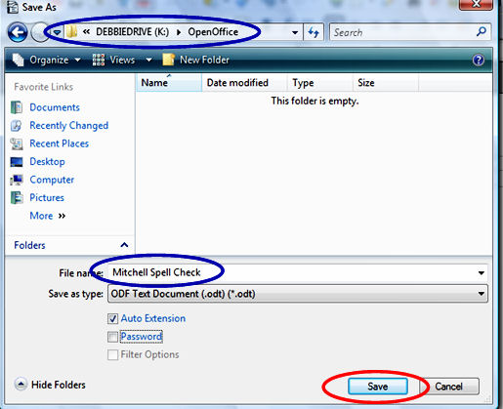Click the search magnifier icon
The height and width of the screenshot is (409, 503).
pyautogui.click(x=482, y=31)
